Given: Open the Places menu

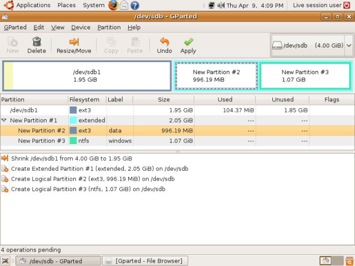Looking at the screenshot, I should point(67,5).
